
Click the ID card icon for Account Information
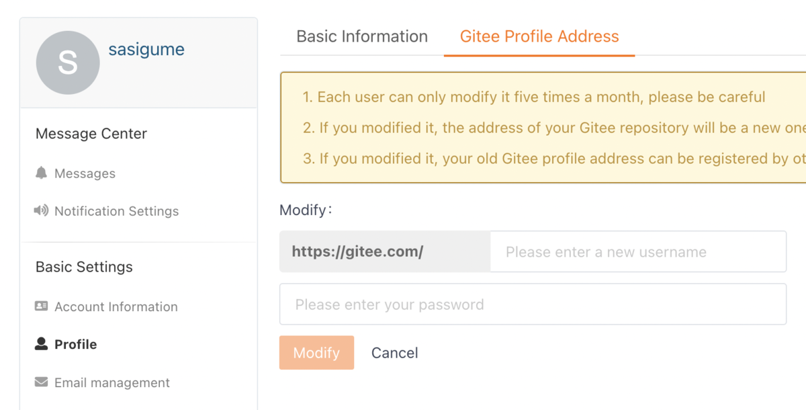41,306
